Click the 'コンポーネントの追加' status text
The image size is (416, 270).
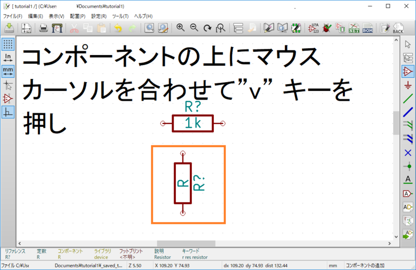click(365, 265)
